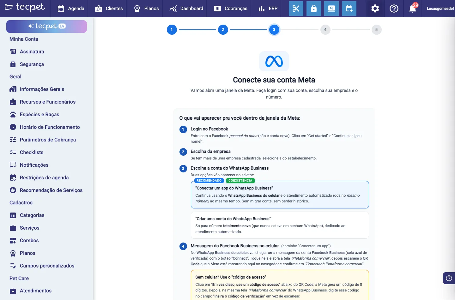Image resolution: width=455 pixels, height=300 pixels.
Task: Click the Meta infinity logo
Action: pyautogui.click(x=274, y=61)
